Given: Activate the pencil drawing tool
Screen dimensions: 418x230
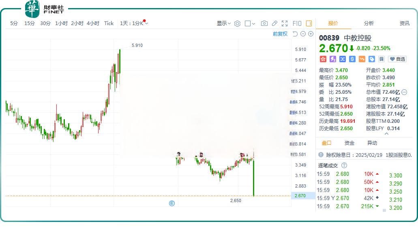Looking at the screenshot, I should (274, 23).
